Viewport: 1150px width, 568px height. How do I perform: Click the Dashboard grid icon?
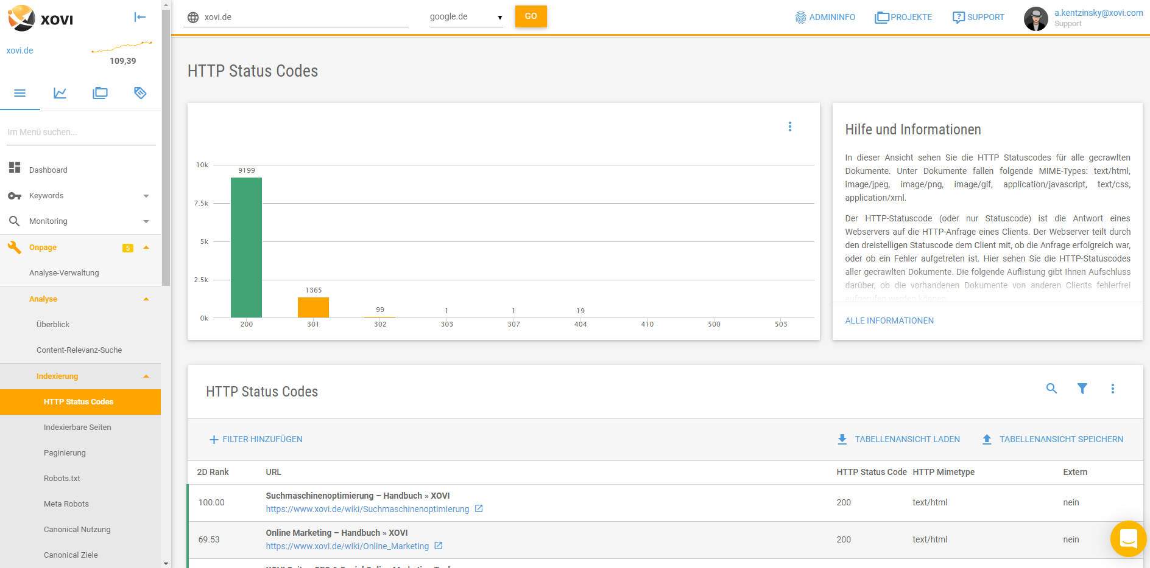click(15, 167)
